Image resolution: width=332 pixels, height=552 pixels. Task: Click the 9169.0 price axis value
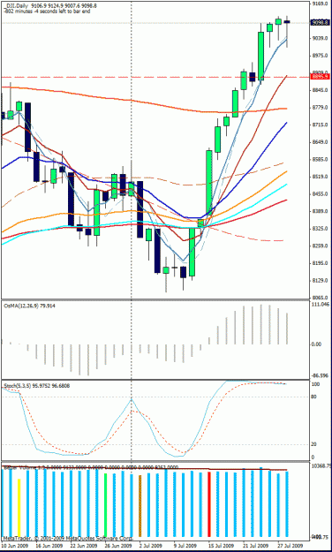tap(321, 4)
